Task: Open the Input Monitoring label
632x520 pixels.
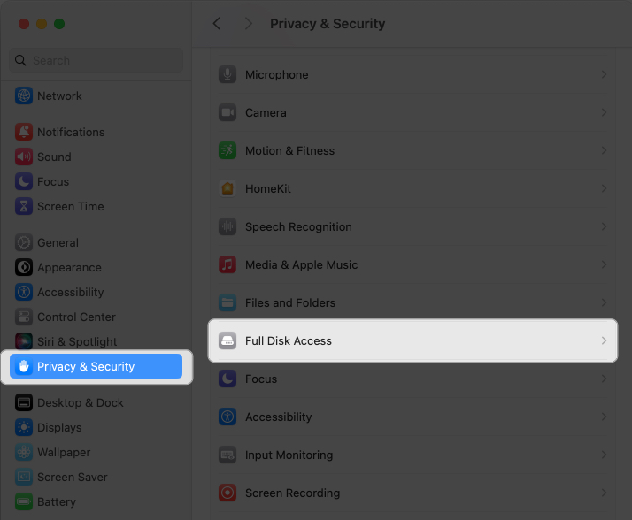Action: click(289, 455)
